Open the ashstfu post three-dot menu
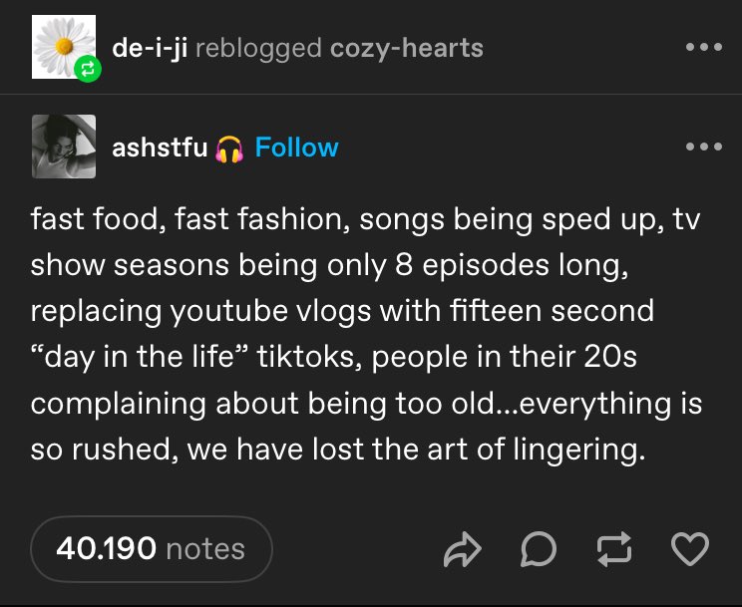The image size is (742, 607). click(x=703, y=147)
